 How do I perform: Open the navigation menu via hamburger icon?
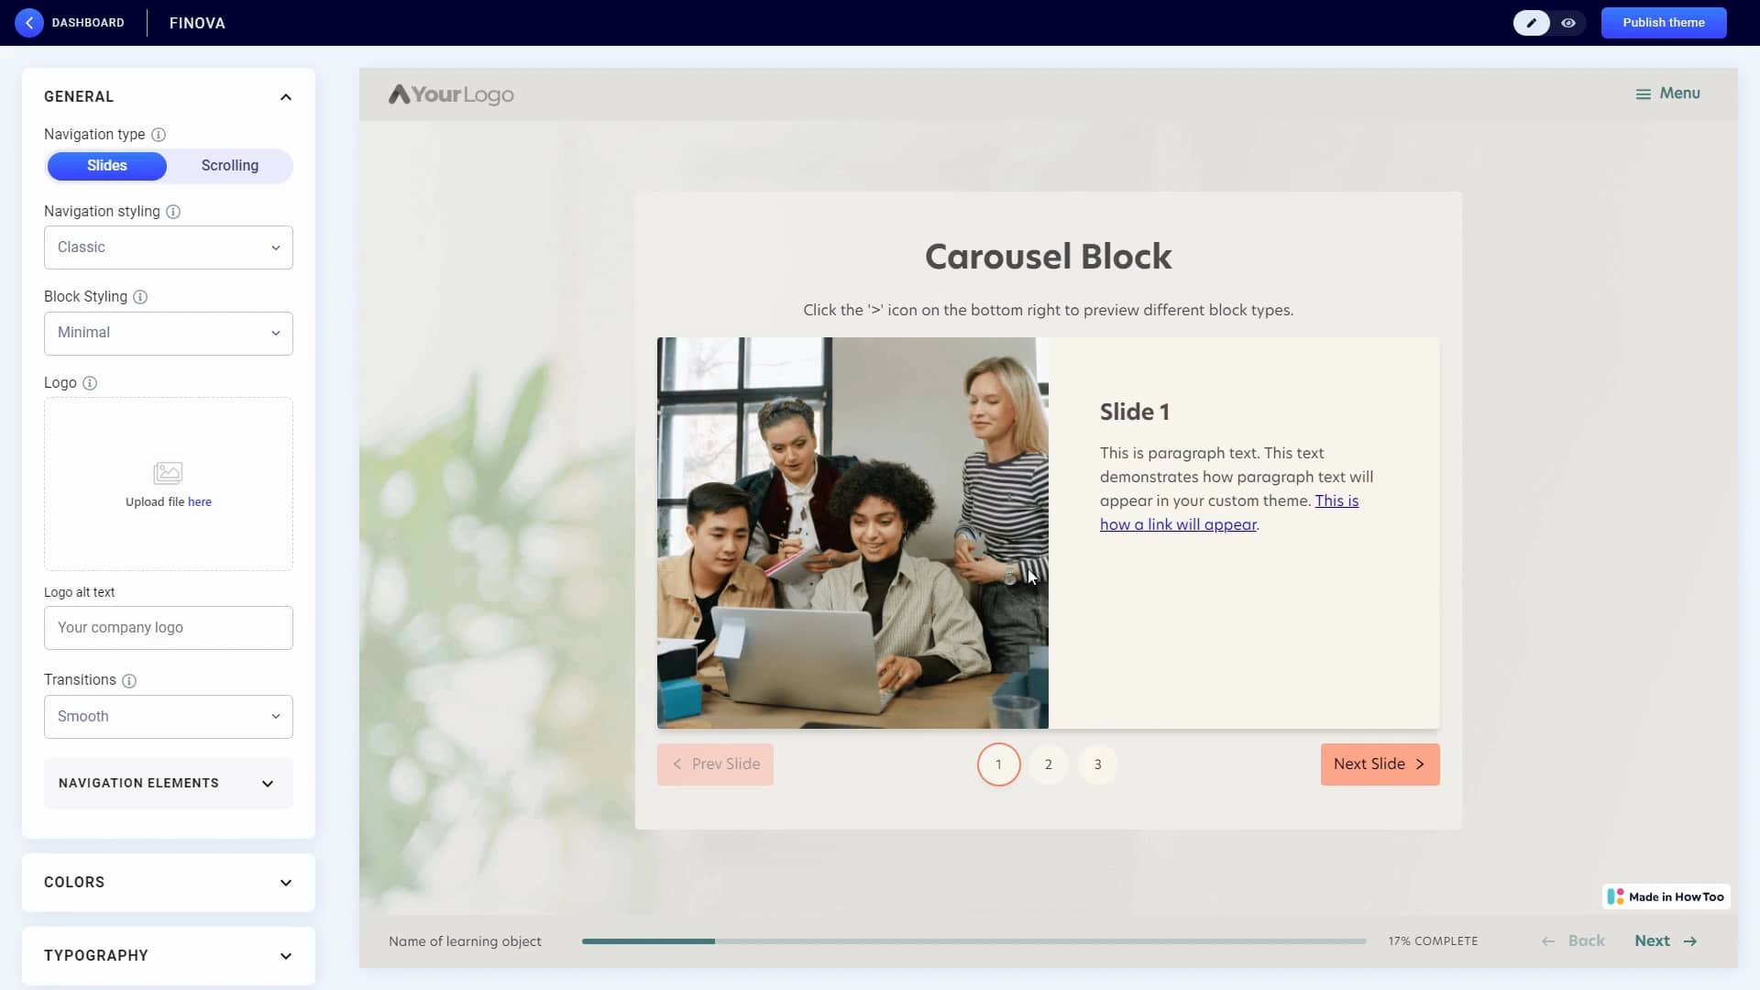click(x=1644, y=93)
